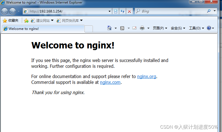Viewport: 222px width, 132px height.
Task: Open a new blank tab
Action: point(89,29)
